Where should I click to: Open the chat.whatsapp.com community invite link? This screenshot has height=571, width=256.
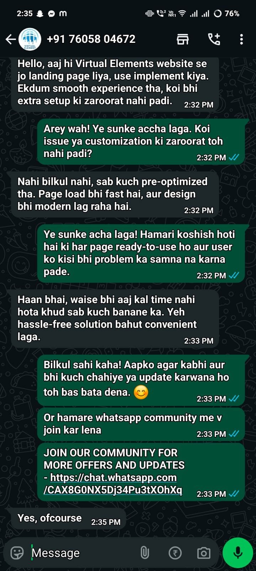pyautogui.click(x=113, y=484)
